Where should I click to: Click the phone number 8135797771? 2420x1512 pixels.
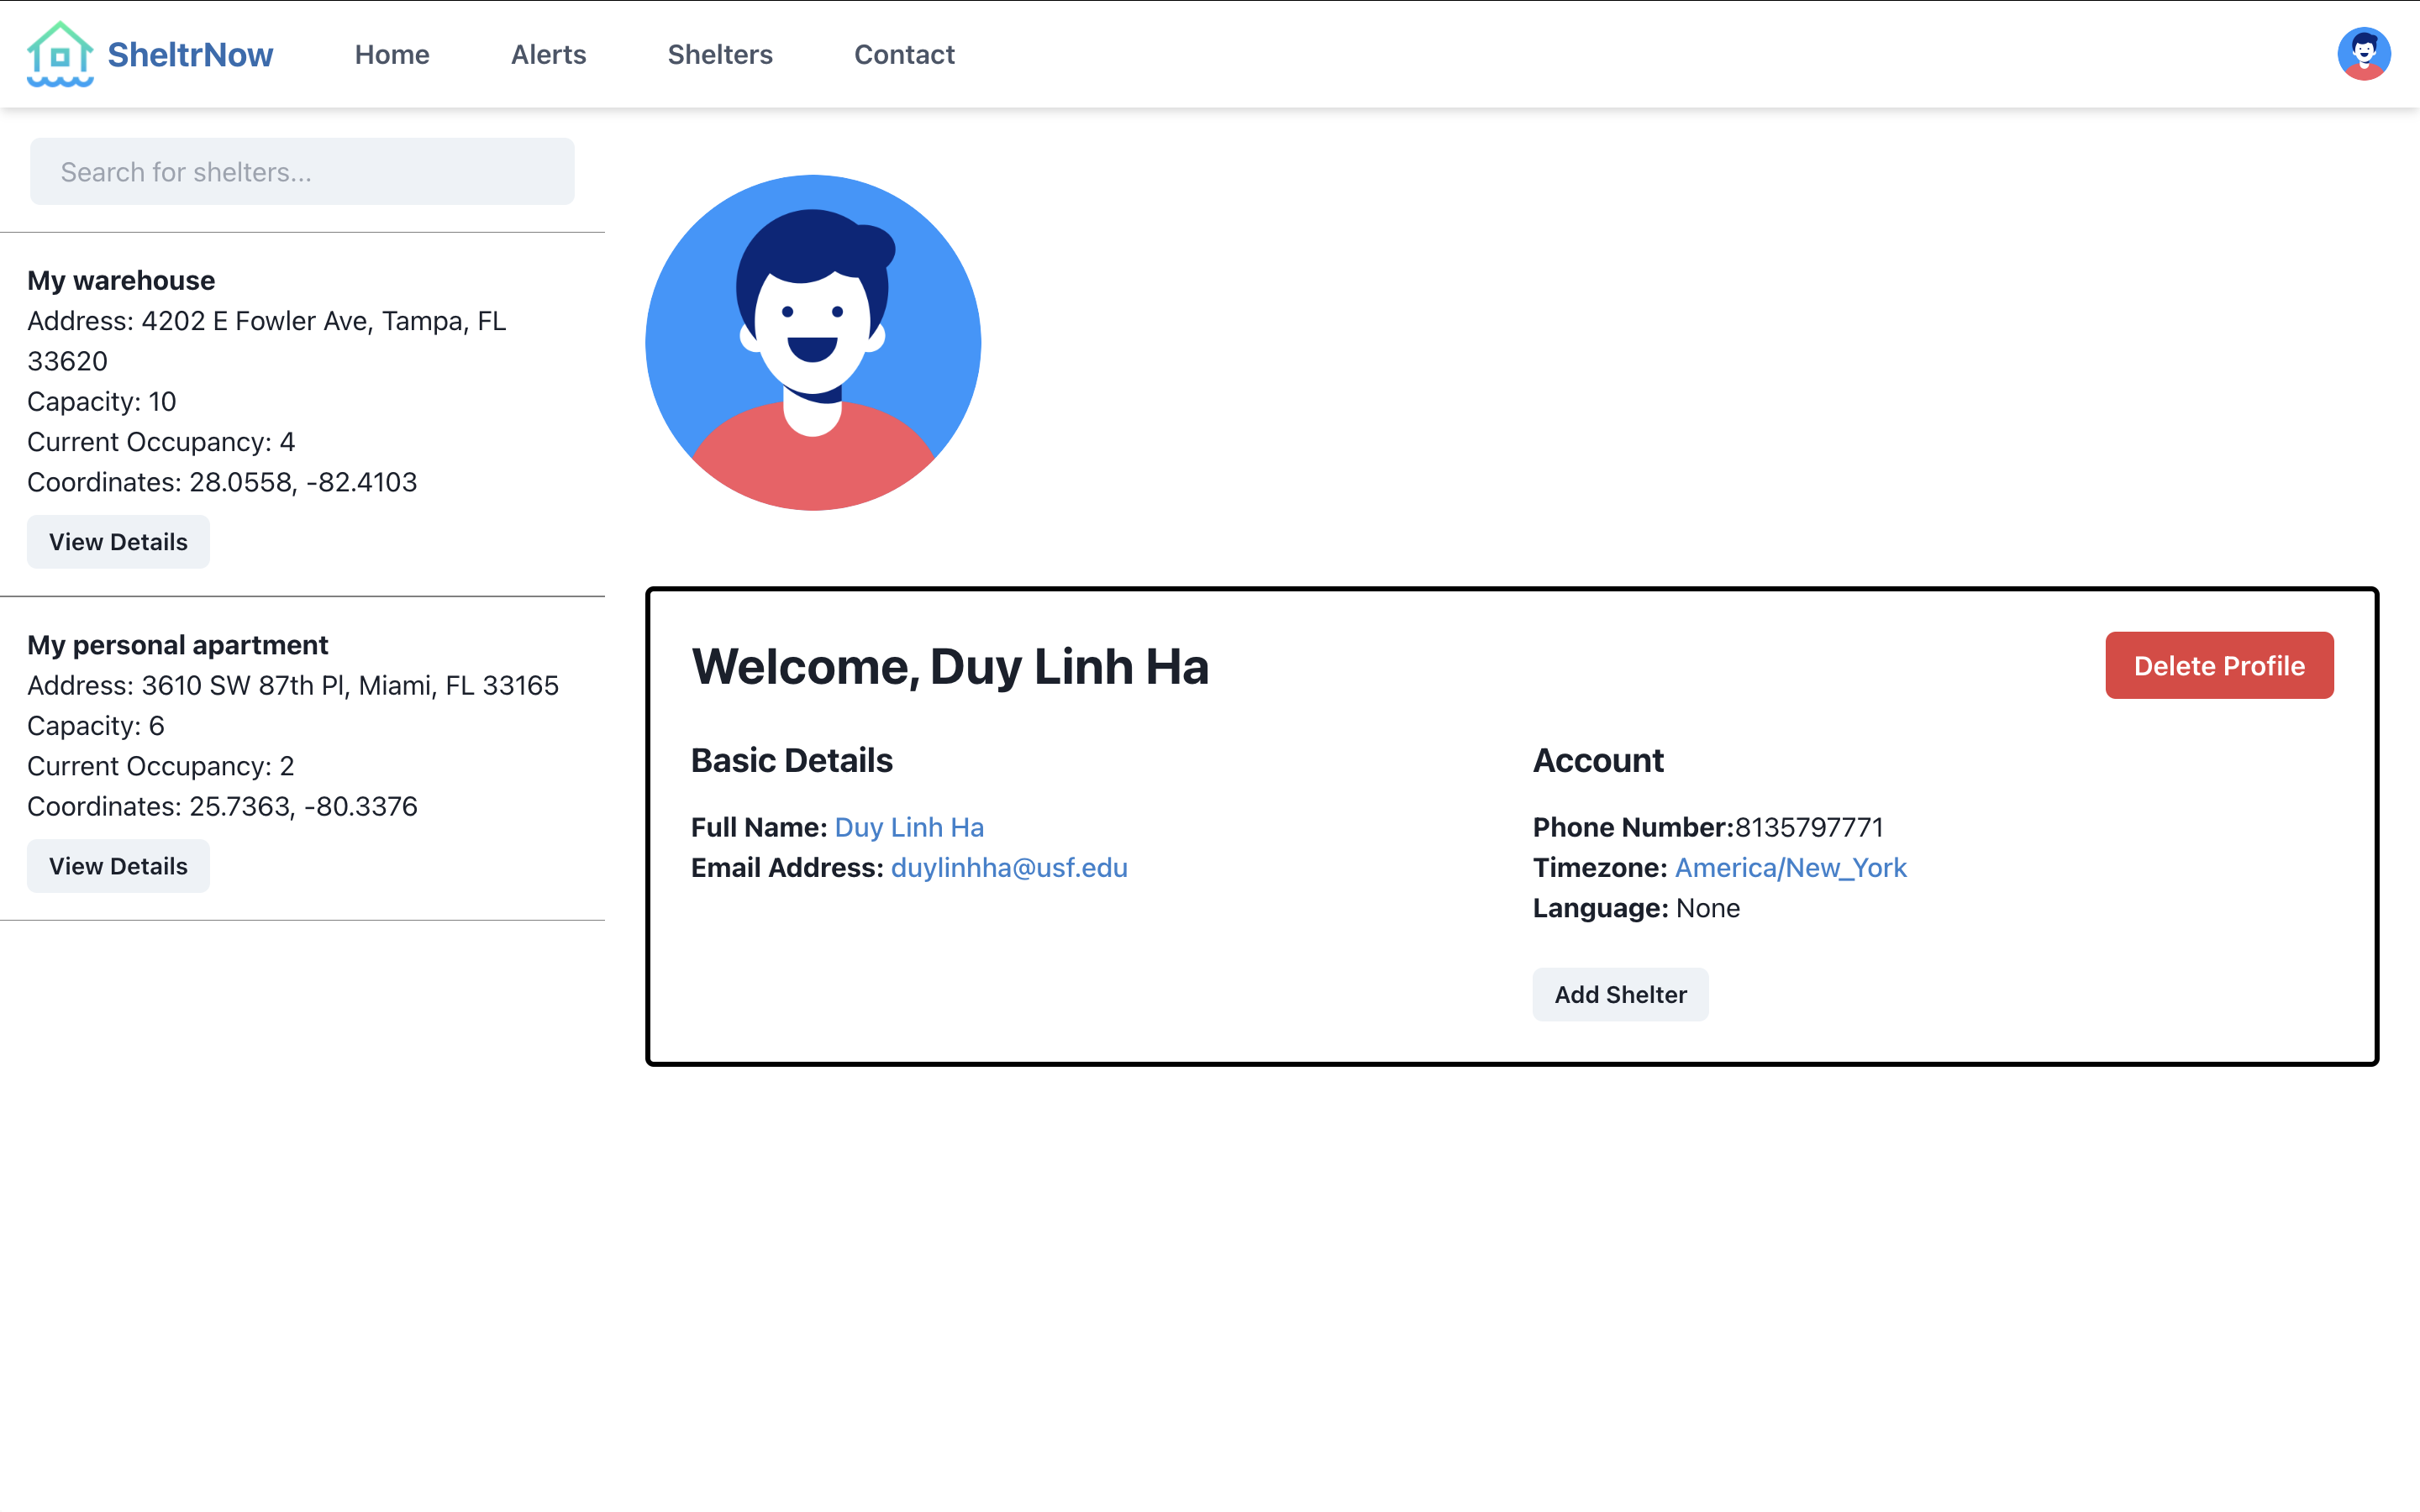(1809, 828)
